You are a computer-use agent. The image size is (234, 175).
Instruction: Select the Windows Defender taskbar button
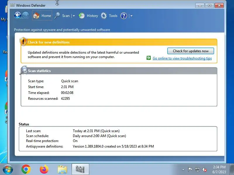80,169
